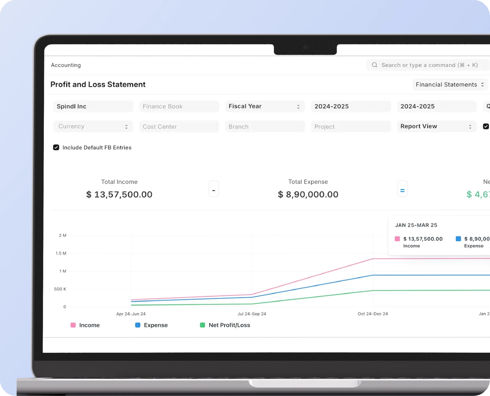Image resolution: width=490 pixels, height=396 pixels.
Task: Click the Accounting breadcrumb link
Action: pos(66,65)
